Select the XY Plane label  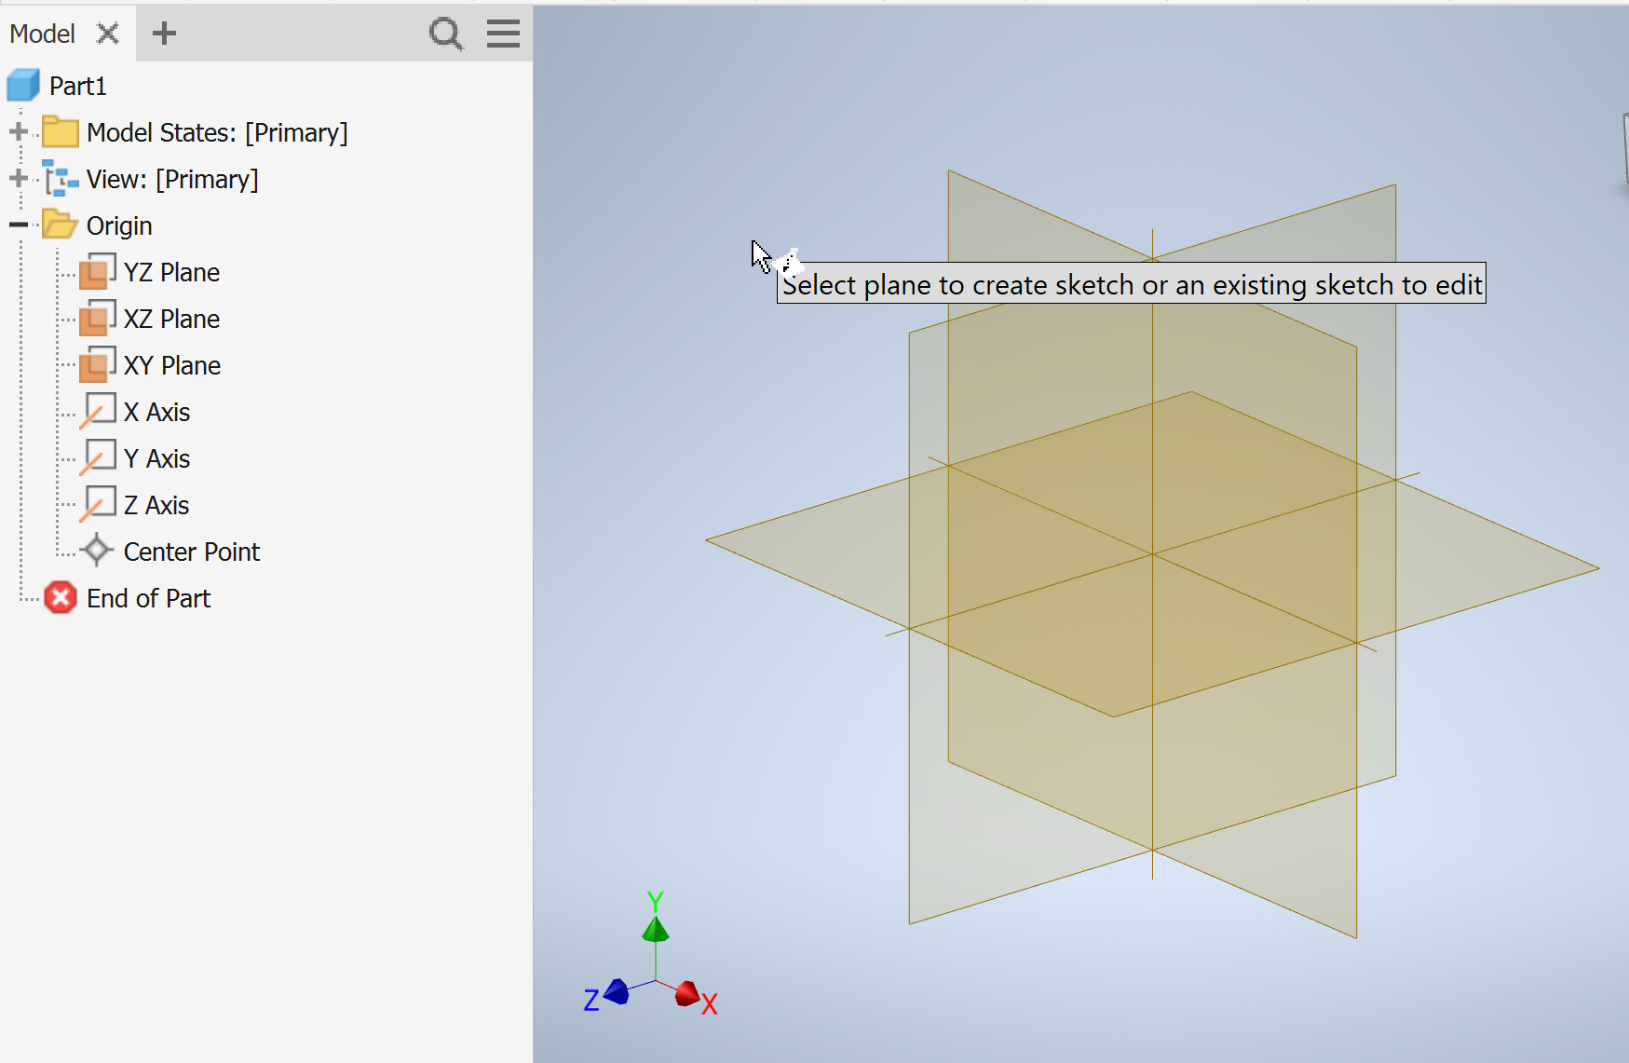click(x=172, y=365)
